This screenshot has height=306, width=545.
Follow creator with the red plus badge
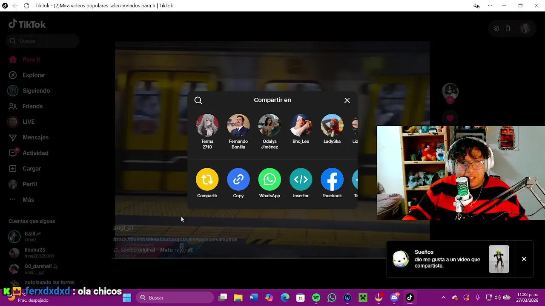[x=450, y=100]
